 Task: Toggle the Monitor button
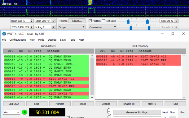(60, 104)
